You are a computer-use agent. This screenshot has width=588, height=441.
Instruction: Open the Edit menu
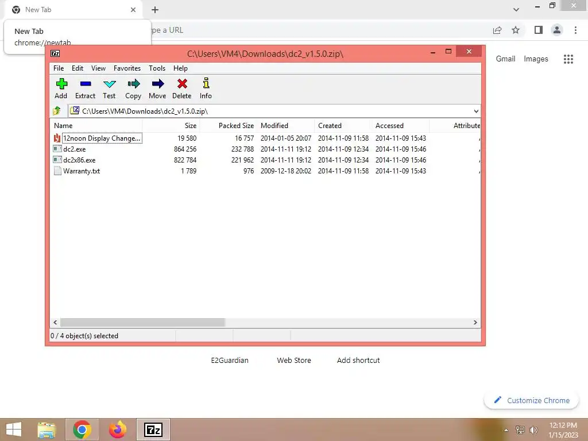[78, 68]
